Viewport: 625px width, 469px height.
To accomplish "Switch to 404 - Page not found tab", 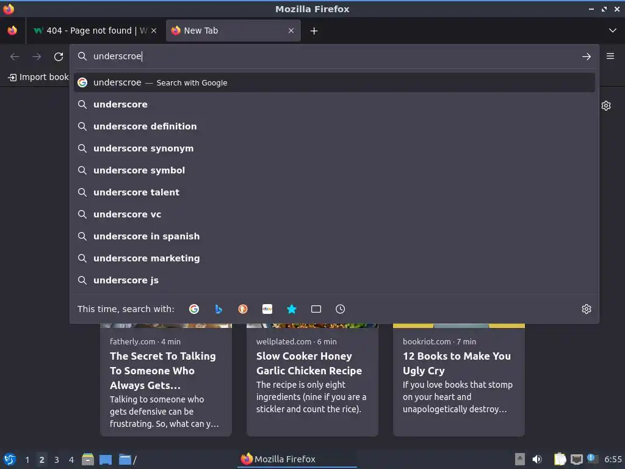I will [x=96, y=31].
